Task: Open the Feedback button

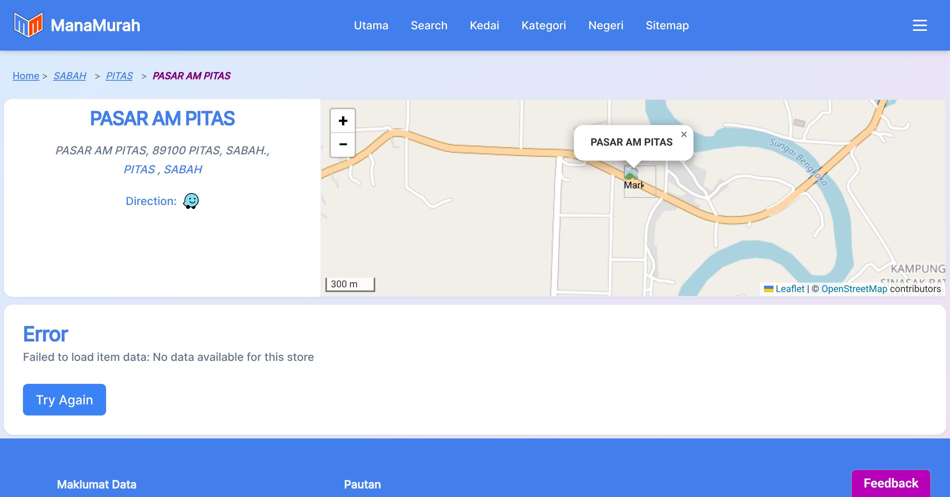Action: coord(891,483)
